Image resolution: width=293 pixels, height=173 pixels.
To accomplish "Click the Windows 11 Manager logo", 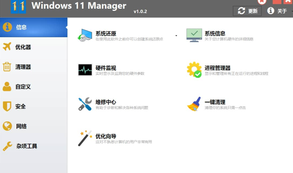I will (18, 7).
